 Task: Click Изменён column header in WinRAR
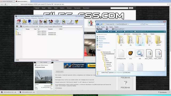[50, 29]
